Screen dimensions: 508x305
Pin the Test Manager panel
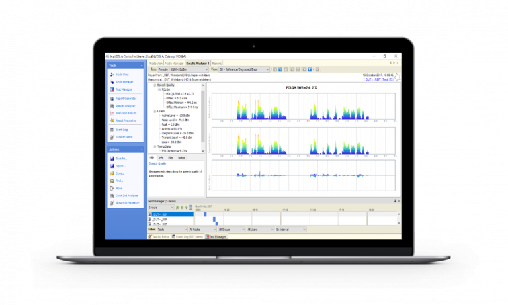(x=395, y=201)
